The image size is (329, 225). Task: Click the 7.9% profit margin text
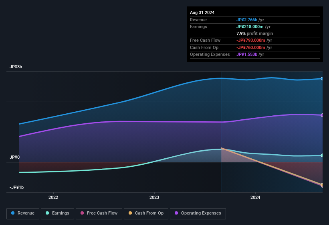click(254, 33)
